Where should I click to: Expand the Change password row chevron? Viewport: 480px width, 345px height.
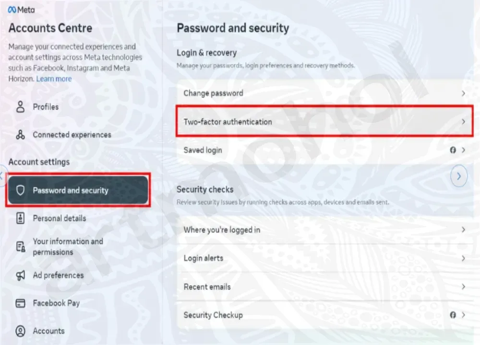coord(463,93)
